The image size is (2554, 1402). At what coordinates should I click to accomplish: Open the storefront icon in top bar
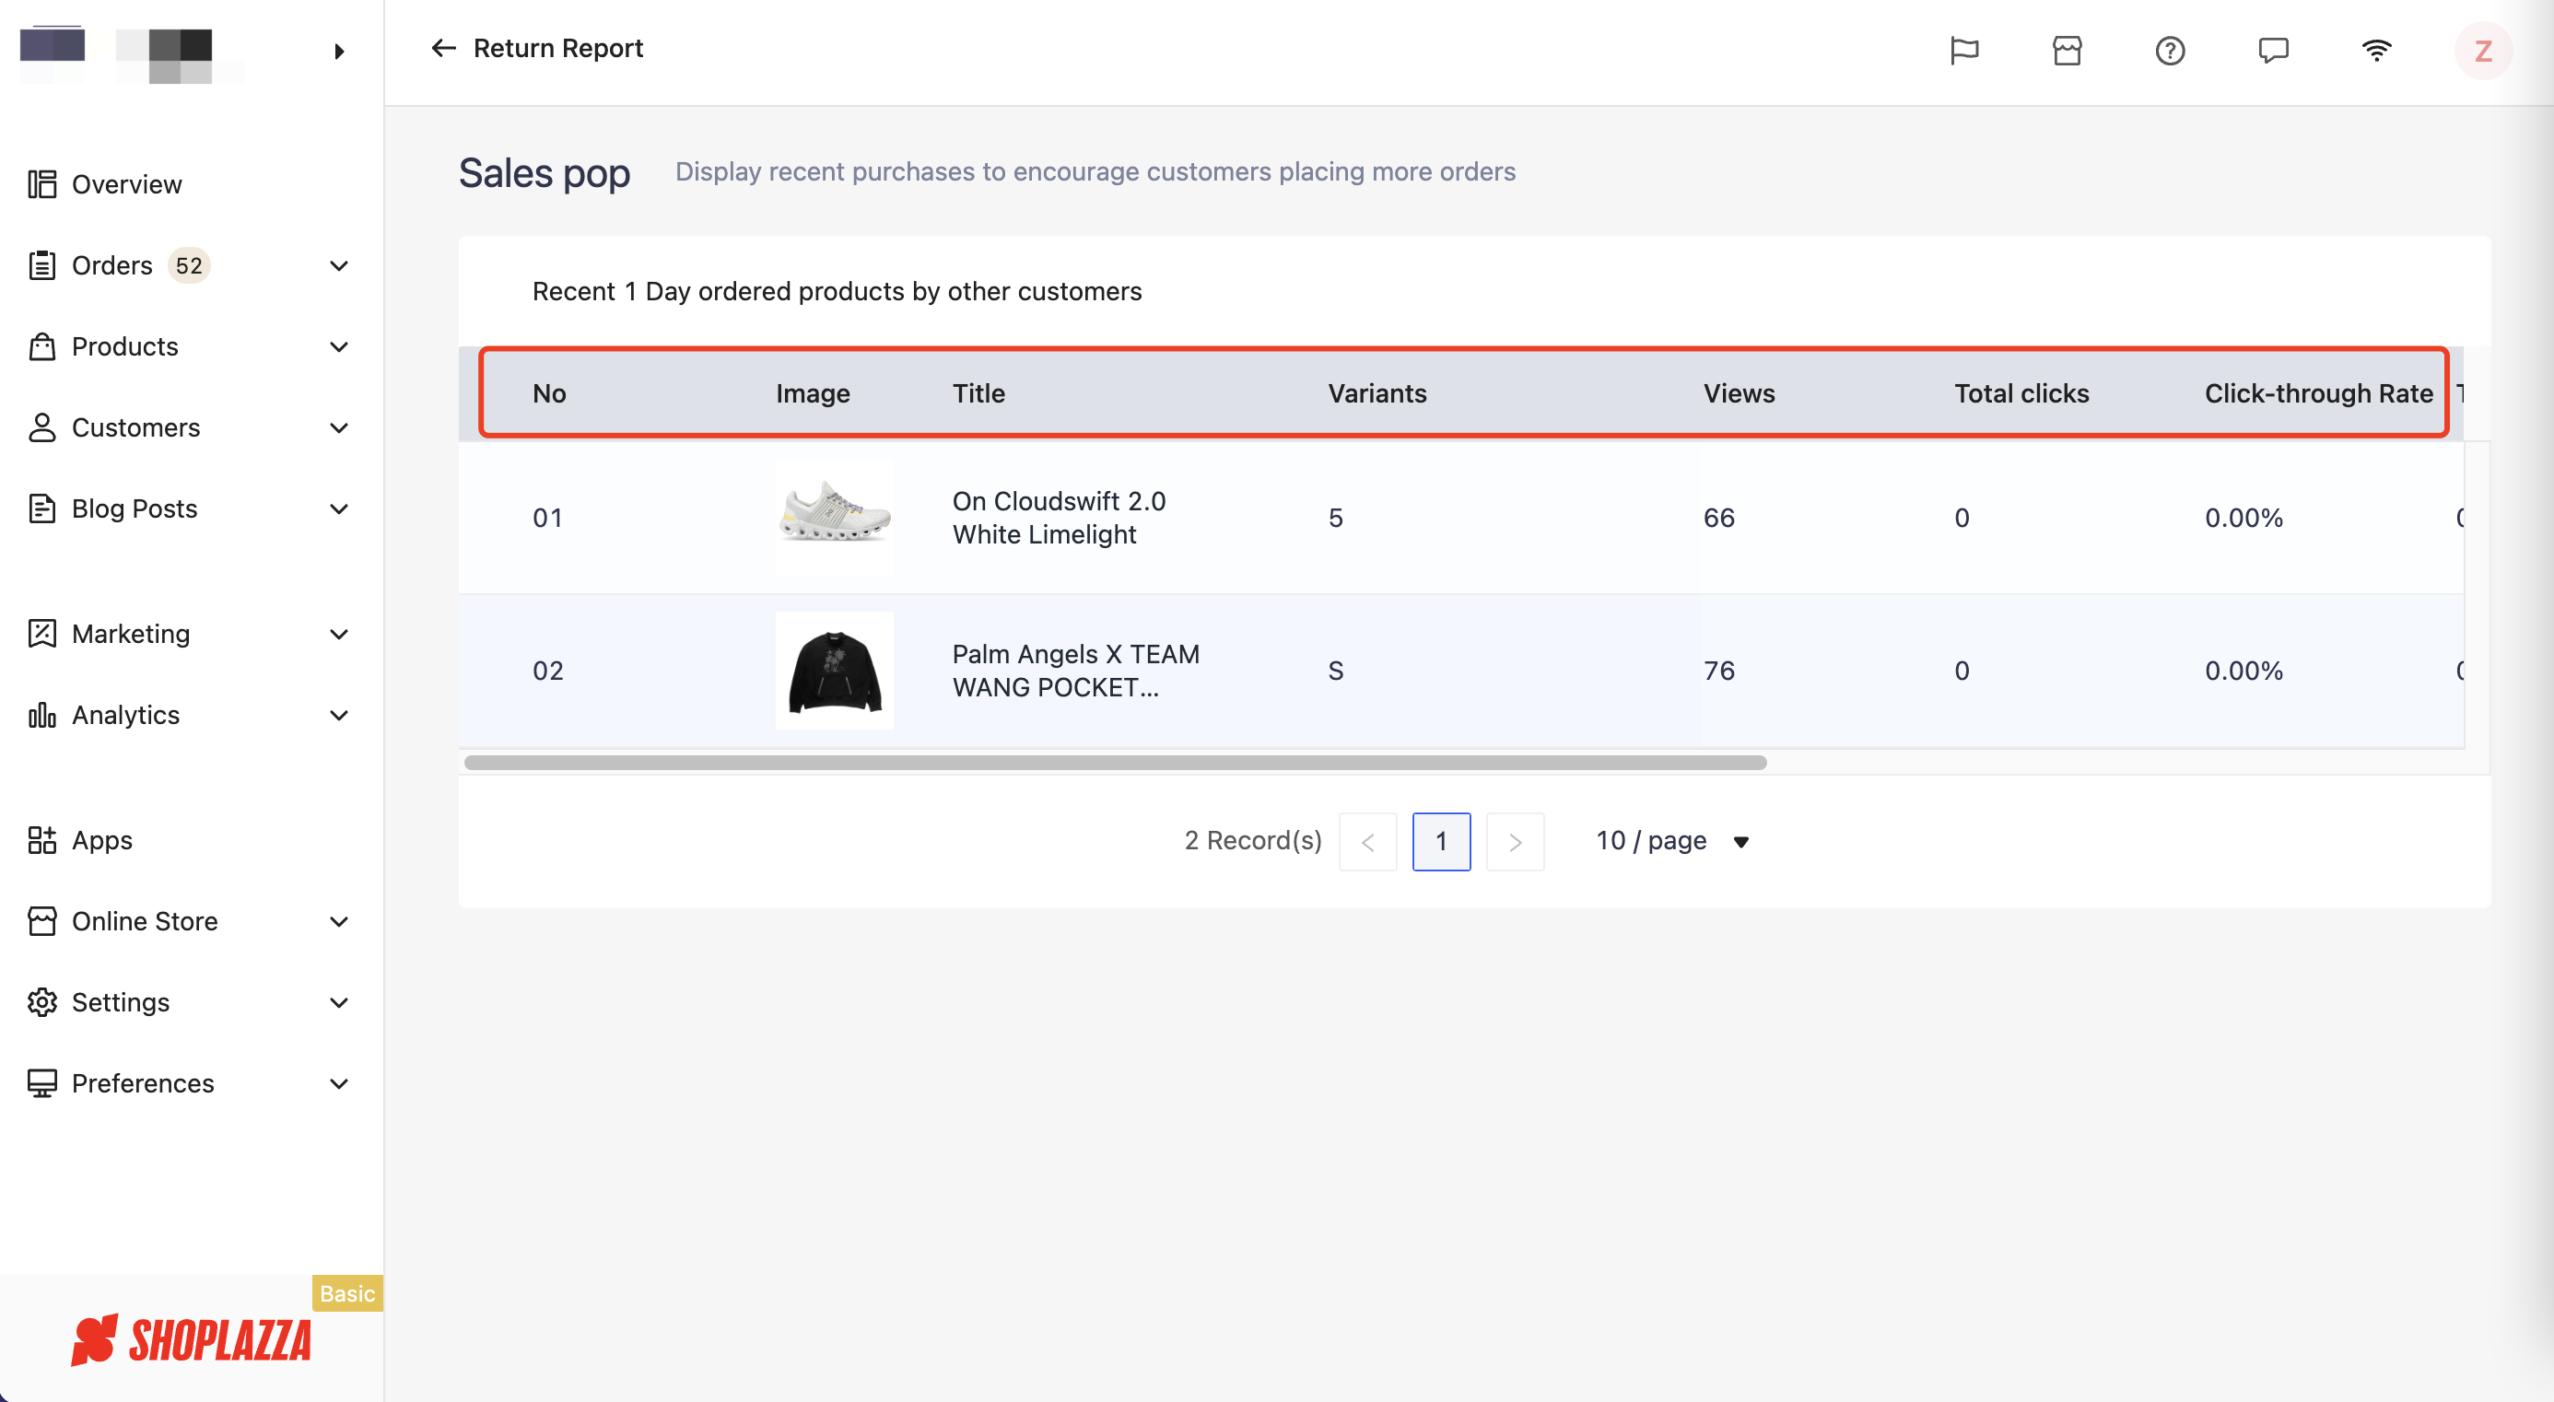(x=2068, y=51)
